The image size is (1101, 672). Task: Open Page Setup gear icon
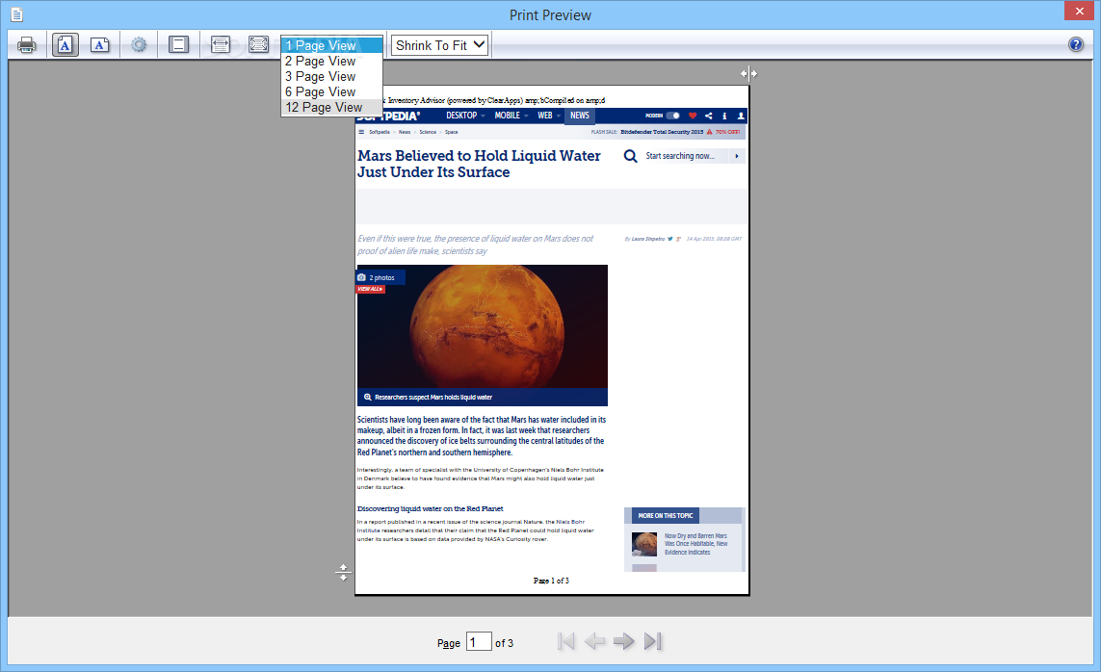pyautogui.click(x=139, y=45)
